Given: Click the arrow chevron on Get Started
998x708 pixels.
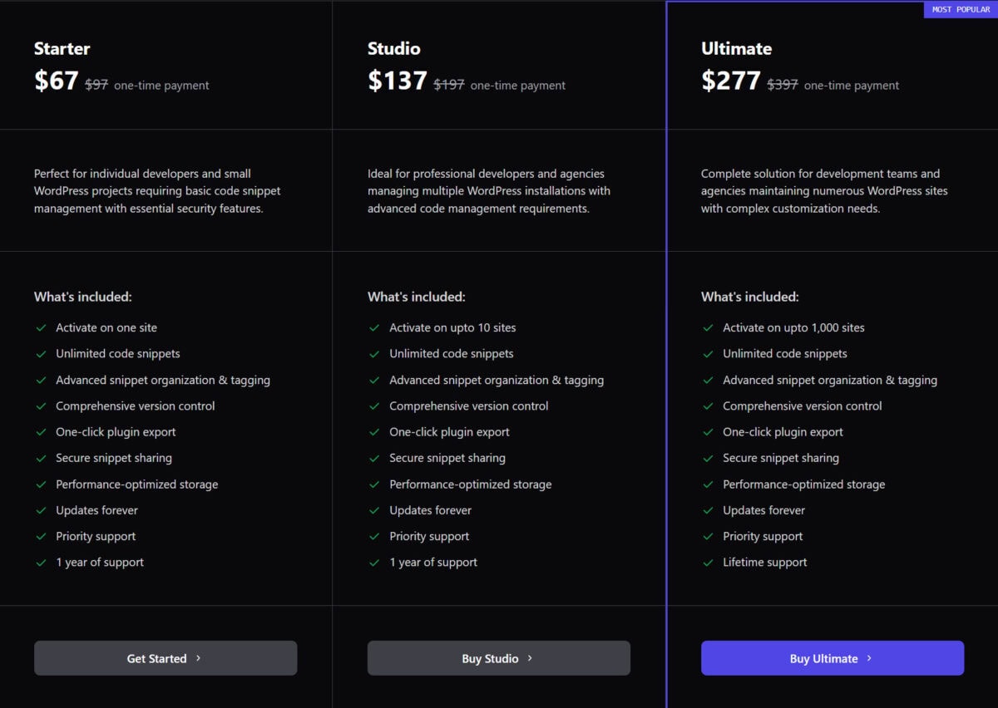Looking at the screenshot, I should [198, 658].
